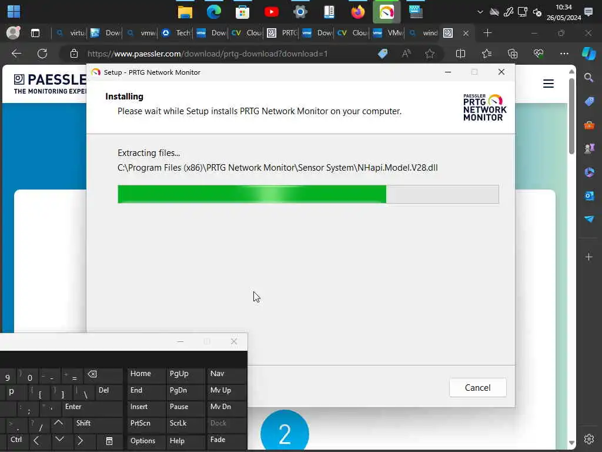The image size is (602, 452).
Task: Toggle Edge split screen view
Action: pyautogui.click(x=460, y=54)
